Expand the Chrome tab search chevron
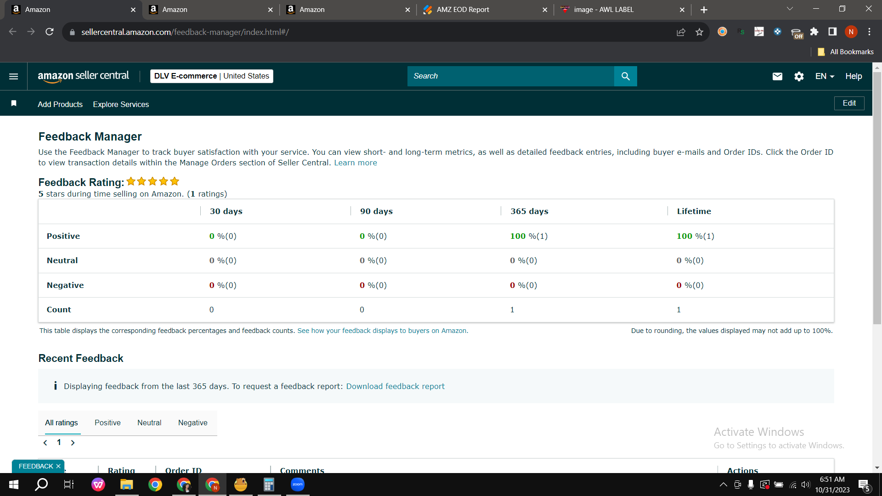Viewport: 882px width, 496px height. pyautogui.click(x=790, y=9)
